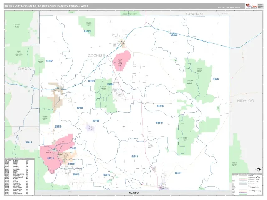Click ZIP code label 85616
The image size is (267, 200).
point(58,127)
